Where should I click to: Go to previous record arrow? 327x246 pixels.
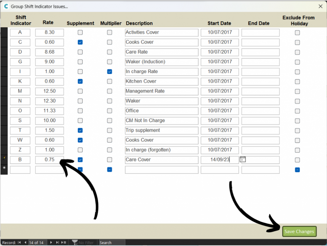(x=25, y=242)
